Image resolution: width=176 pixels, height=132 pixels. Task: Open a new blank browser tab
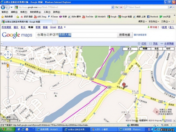(x=55, y=22)
